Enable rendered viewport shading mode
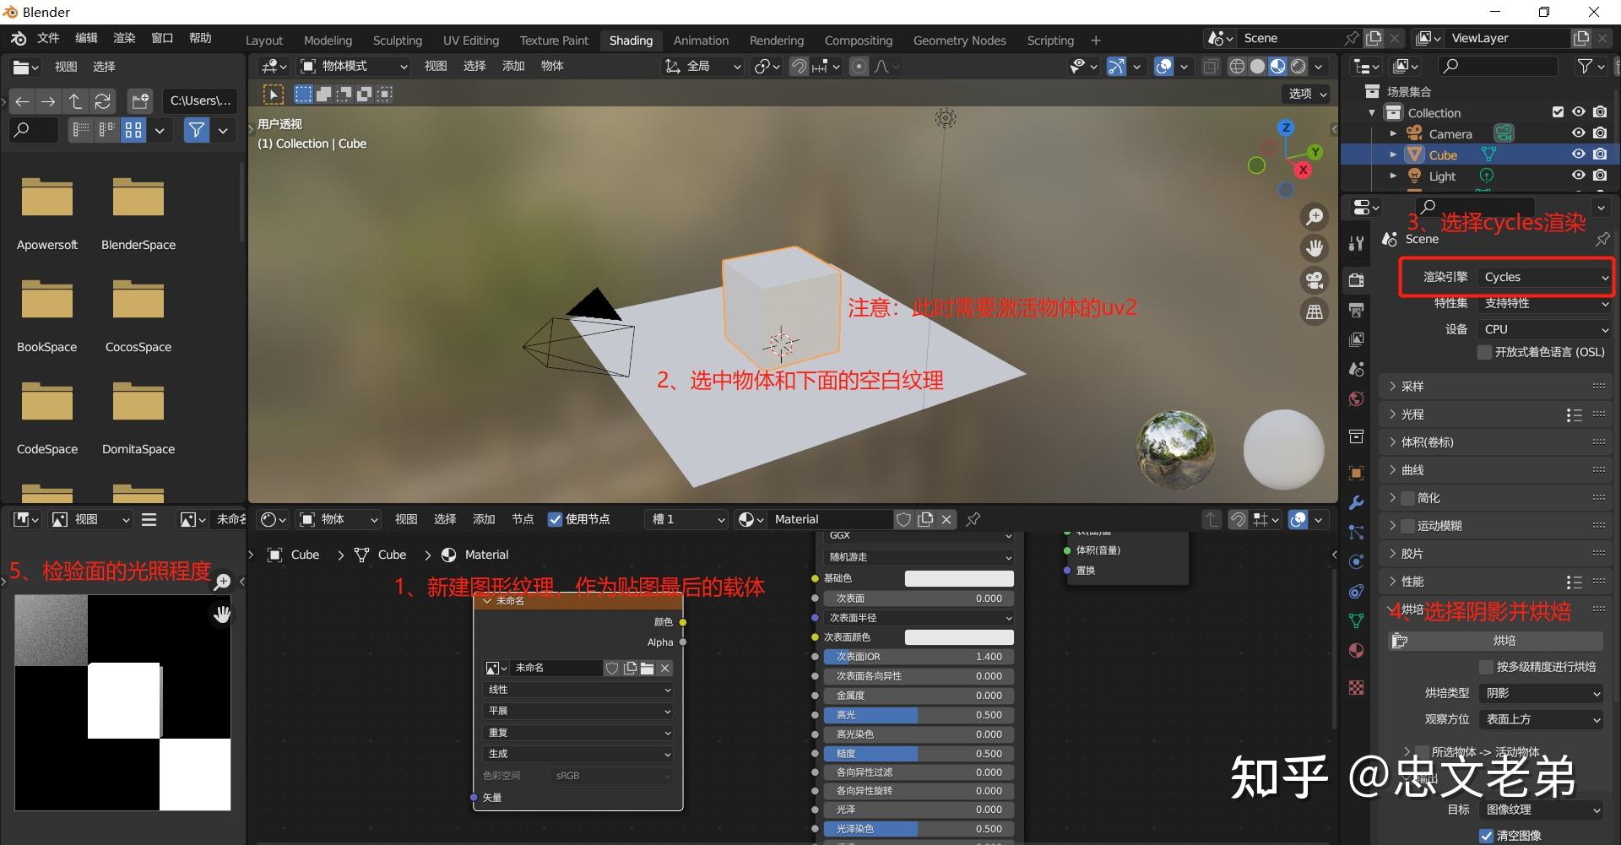 [x=1298, y=67]
